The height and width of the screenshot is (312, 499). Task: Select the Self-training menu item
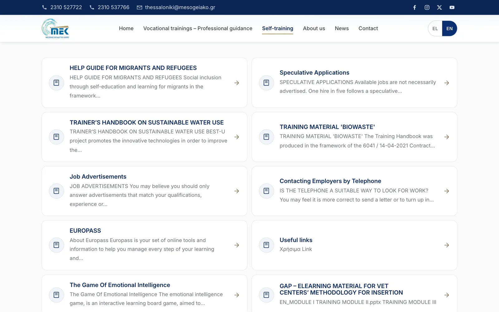[278, 28]
